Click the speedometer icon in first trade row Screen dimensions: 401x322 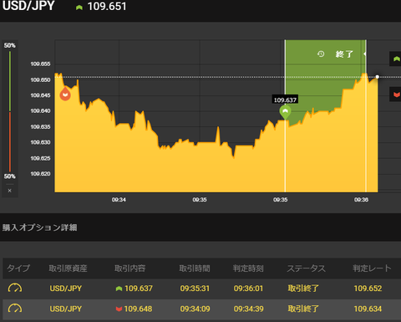point(15,288)
